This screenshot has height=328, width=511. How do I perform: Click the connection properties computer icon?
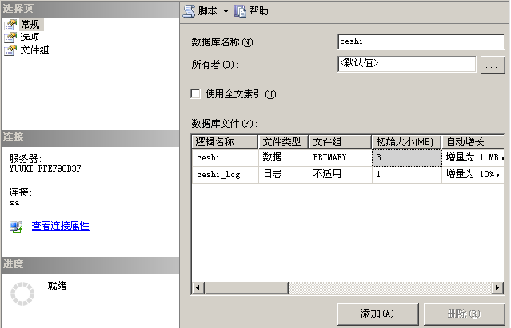[16, 227]
